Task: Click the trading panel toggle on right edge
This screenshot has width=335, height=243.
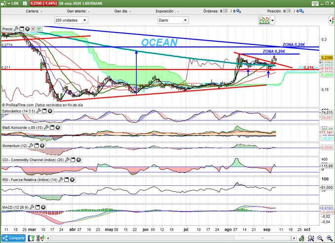Action: pos(332,21)
